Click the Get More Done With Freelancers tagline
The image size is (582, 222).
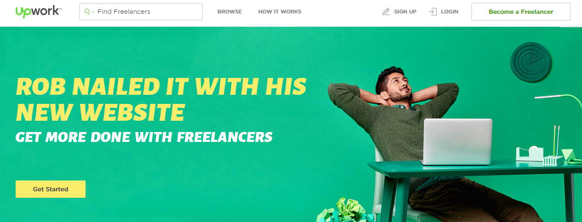pyautogui.click(x=144, y=137)
